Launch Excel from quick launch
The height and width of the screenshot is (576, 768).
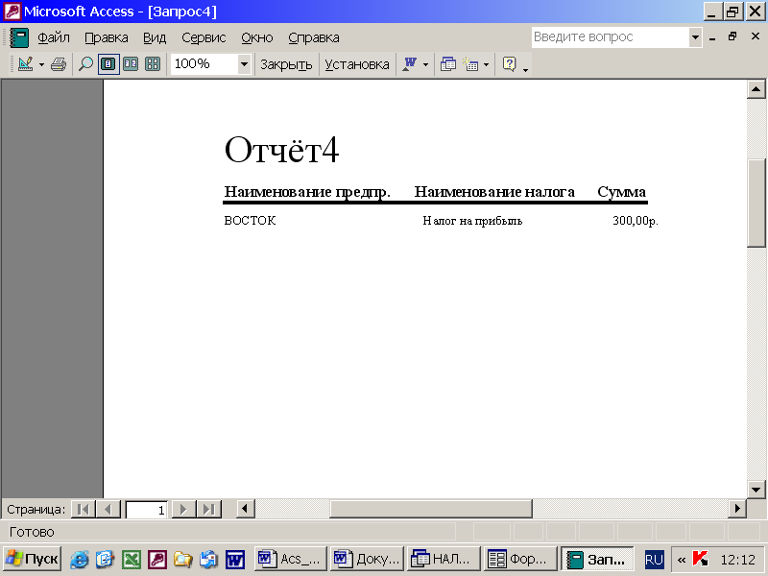(x=132, y=559)
